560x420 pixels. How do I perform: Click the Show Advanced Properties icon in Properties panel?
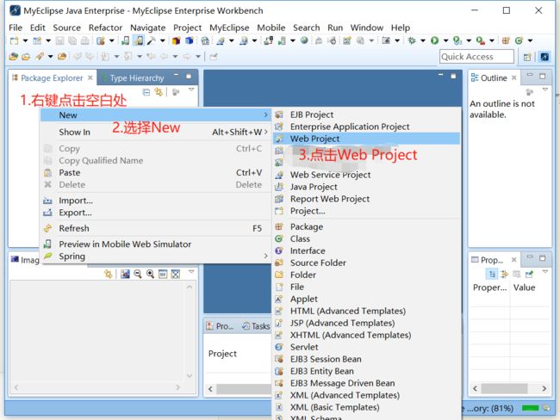point(504,274)
